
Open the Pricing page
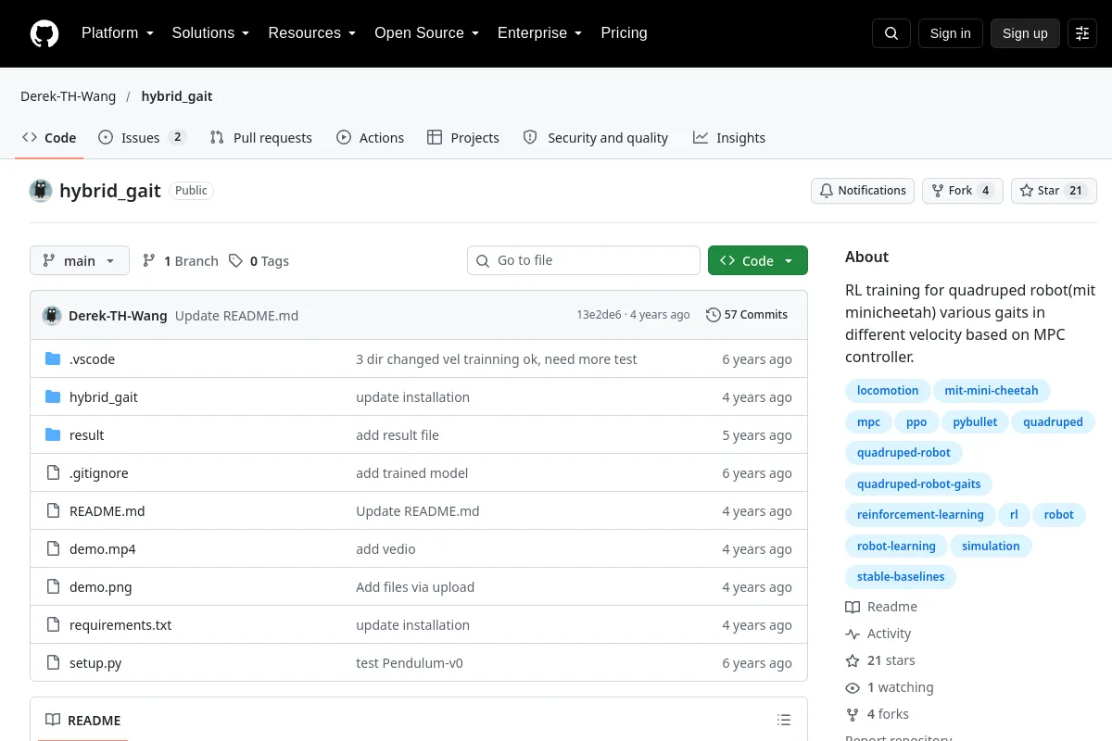coord(624,33)
